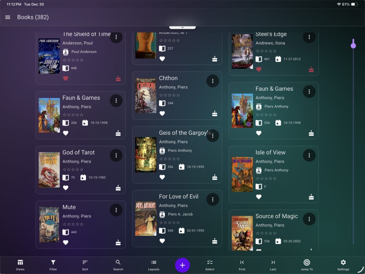This screenshot has width=365, height=274.
Task: Open the three-dot menu for Mute
Action: (x=116, y=210)
